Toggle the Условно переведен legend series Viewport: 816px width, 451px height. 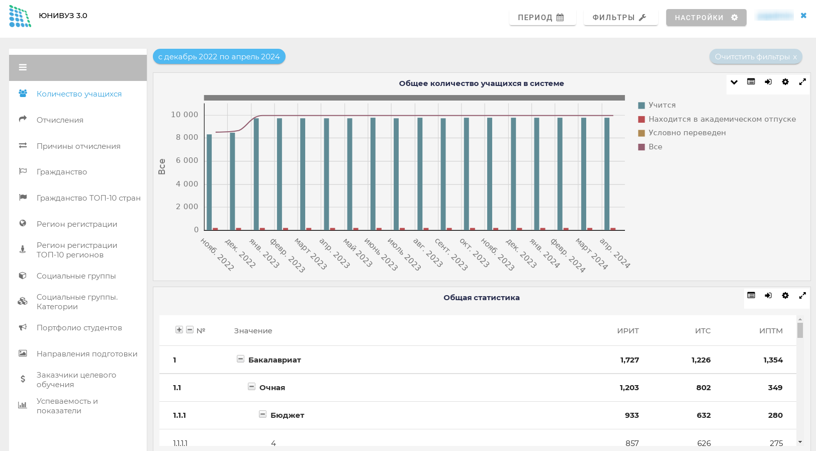click(x=682, y=133)
